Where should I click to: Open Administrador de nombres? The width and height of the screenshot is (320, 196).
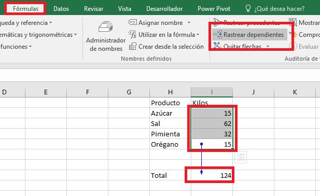tap(106, 36)
